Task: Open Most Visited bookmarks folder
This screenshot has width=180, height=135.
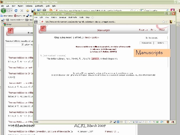Action: [x=7, y=16]
